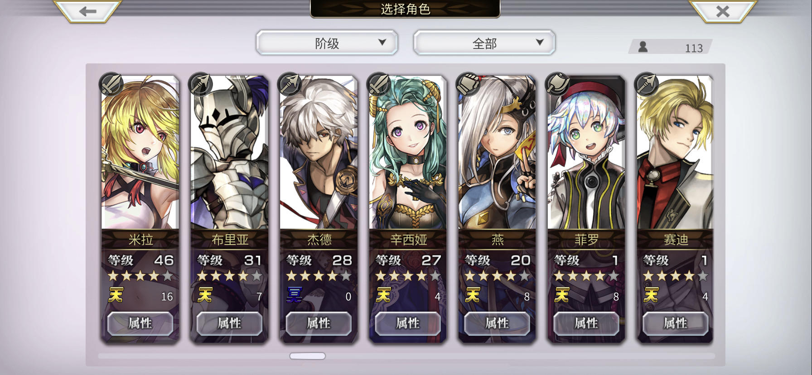
Task: Open 属性 for 赛迪
Action: 676,323
